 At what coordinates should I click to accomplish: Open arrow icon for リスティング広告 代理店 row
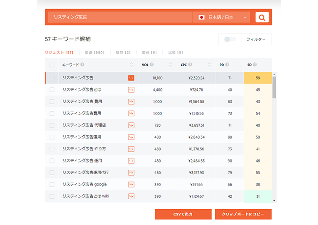click(131, 125)
